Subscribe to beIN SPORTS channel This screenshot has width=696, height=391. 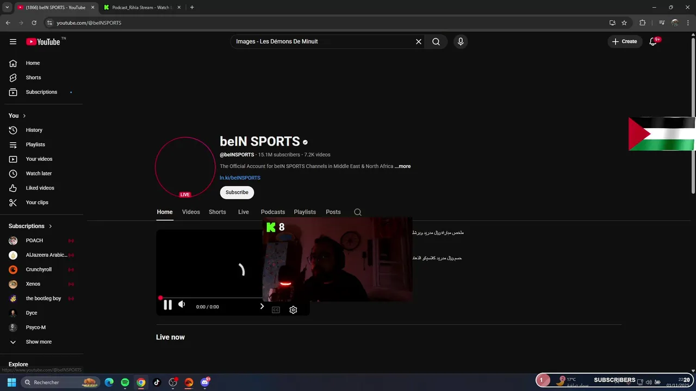pyautogui.click(x=237, y=192)
